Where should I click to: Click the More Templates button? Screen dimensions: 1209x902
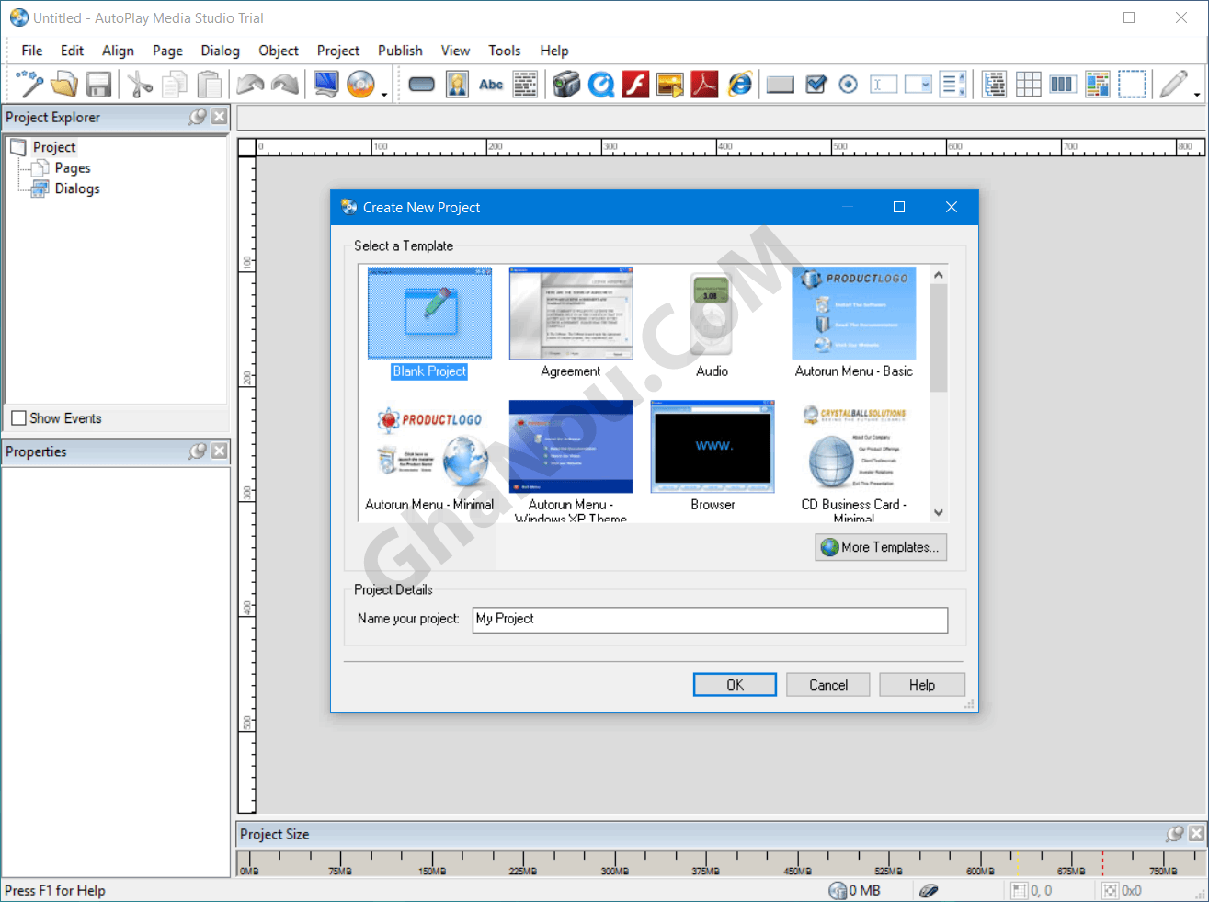click(881, 547)
